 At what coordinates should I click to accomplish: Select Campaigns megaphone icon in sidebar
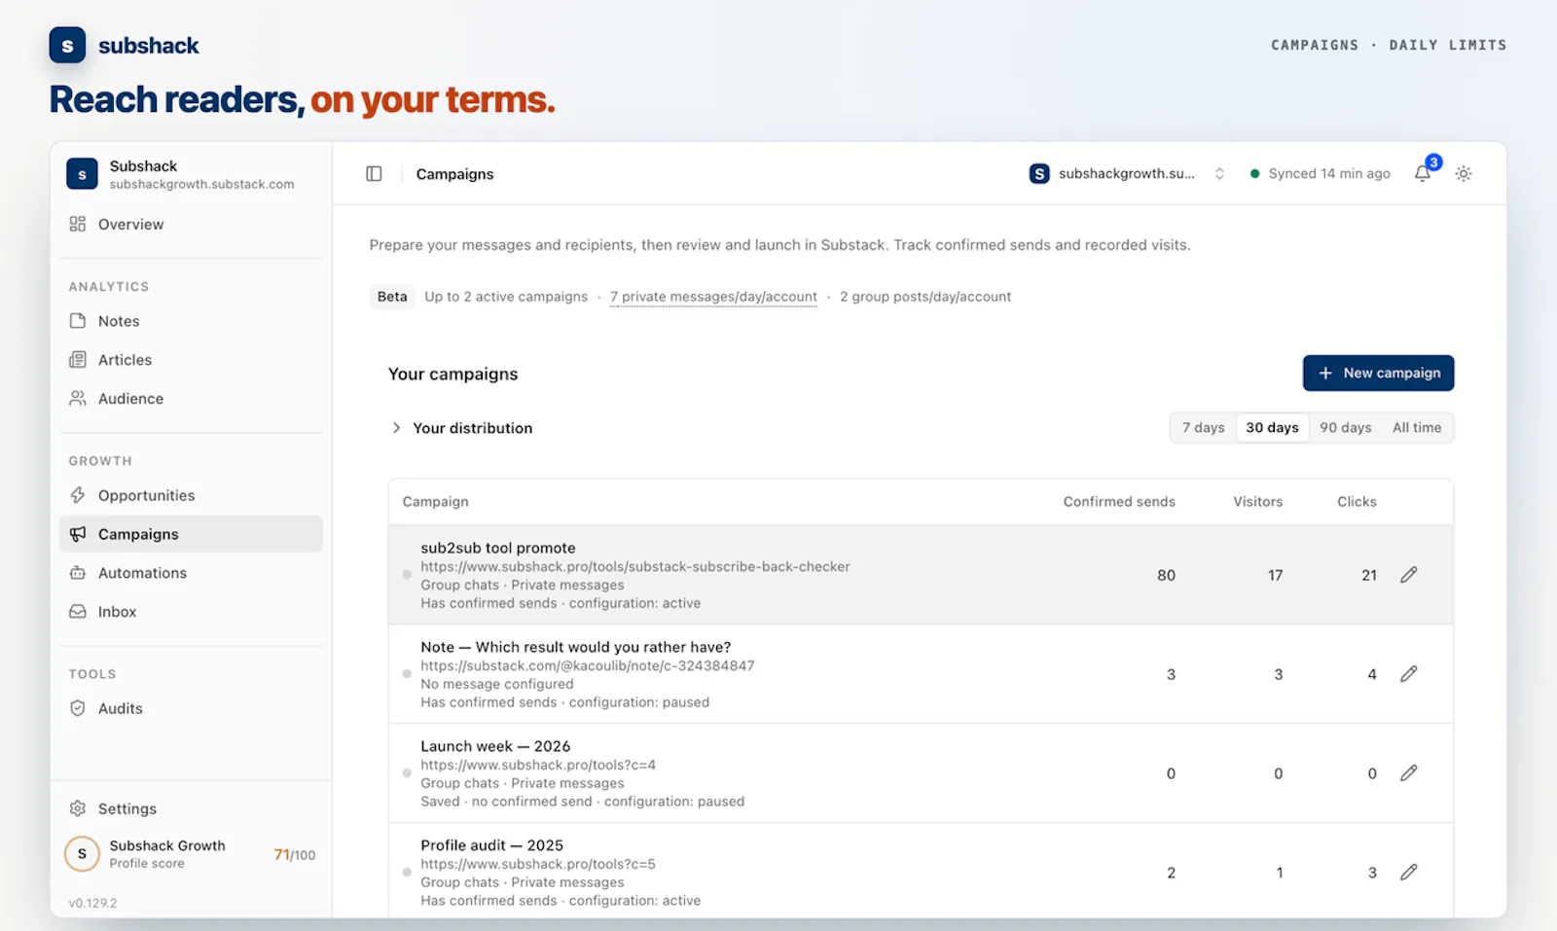click(78, 534)
